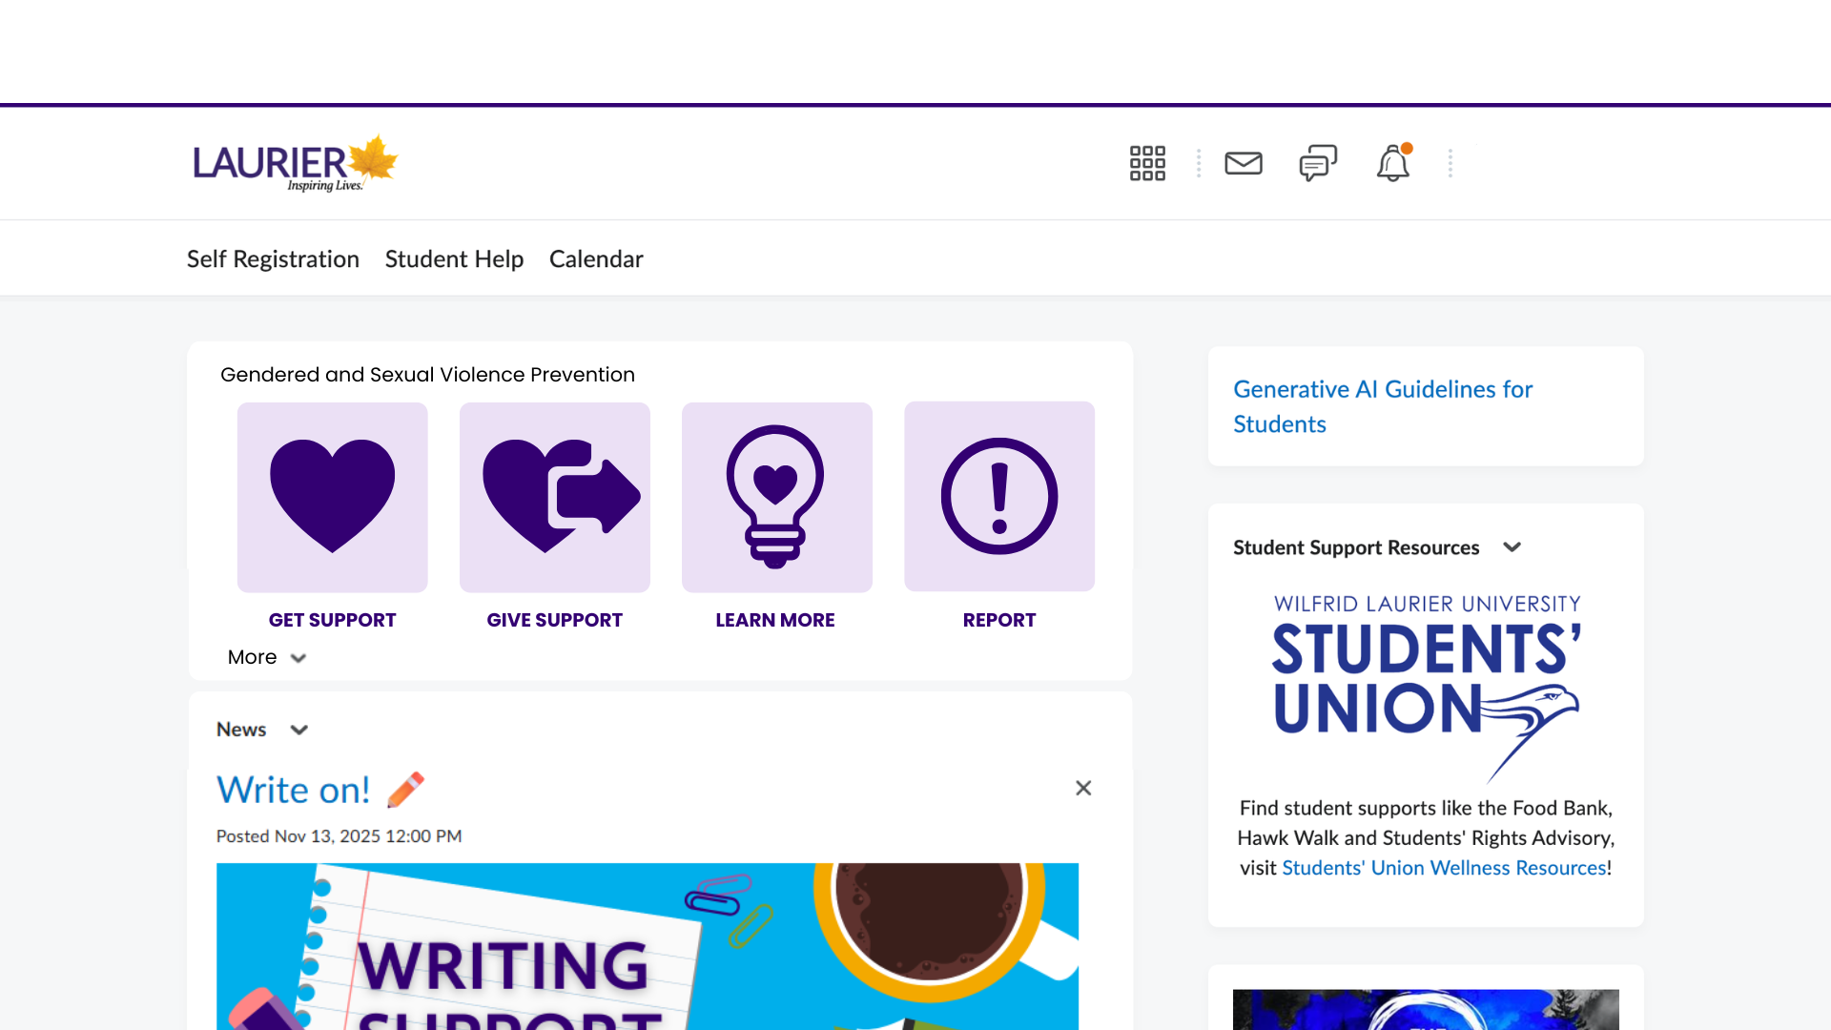Open Generative AI Guidelines for Students link

click(1382, 406)
